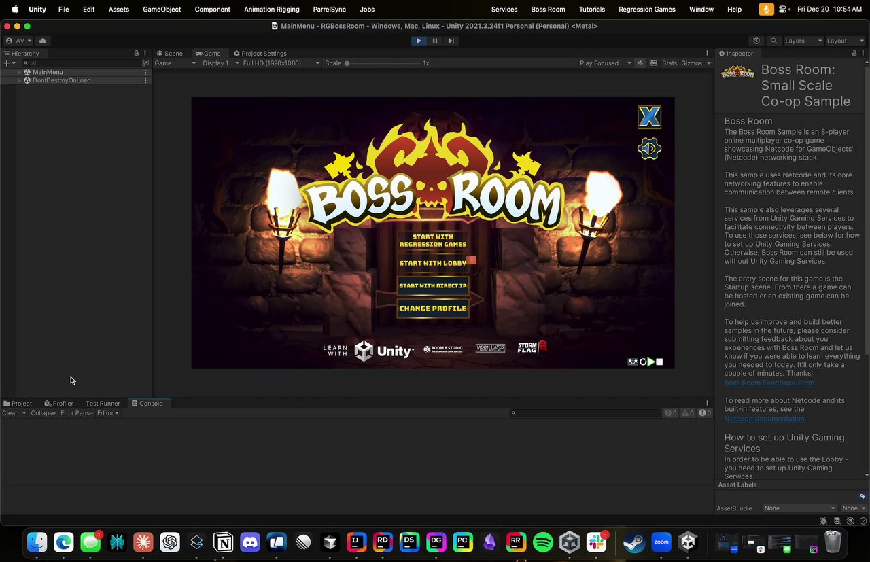Image resolution: width=870 pixels, height=562 pixels.
Task: Click the Play button in the Unity toolbar
Action: point(419,41)
